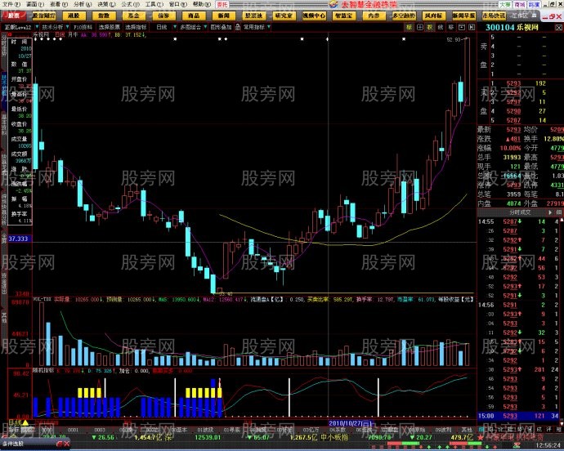Open the 新闻 yellow toolbar button
Screen dimensions: 564x451
[223, 16]
